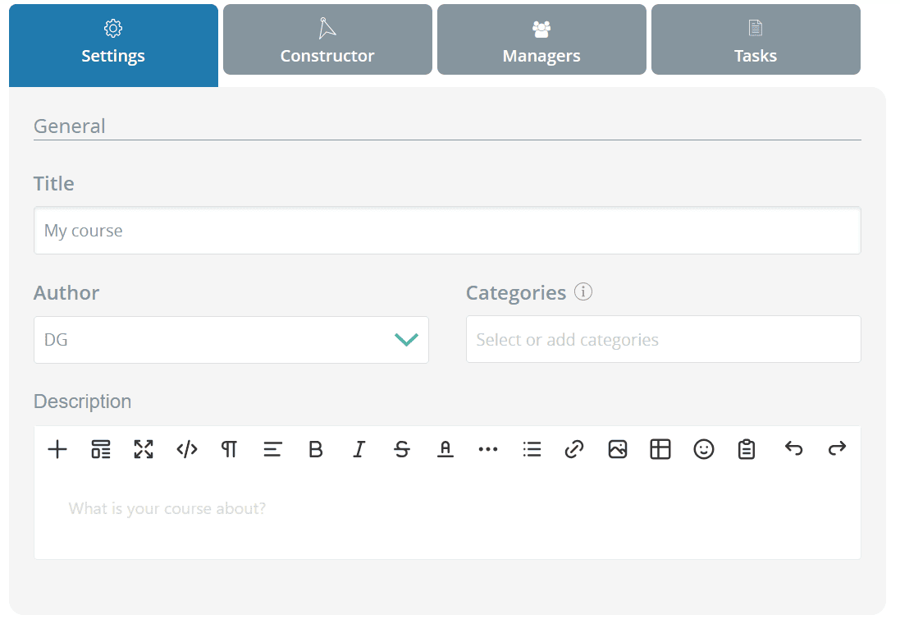Switch to the Constructor tab
The height and width of the screenshot is (624, 900).
click(327, 39)
